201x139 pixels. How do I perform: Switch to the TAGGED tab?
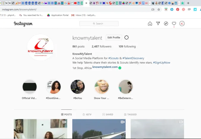click(x=130, y=114)
